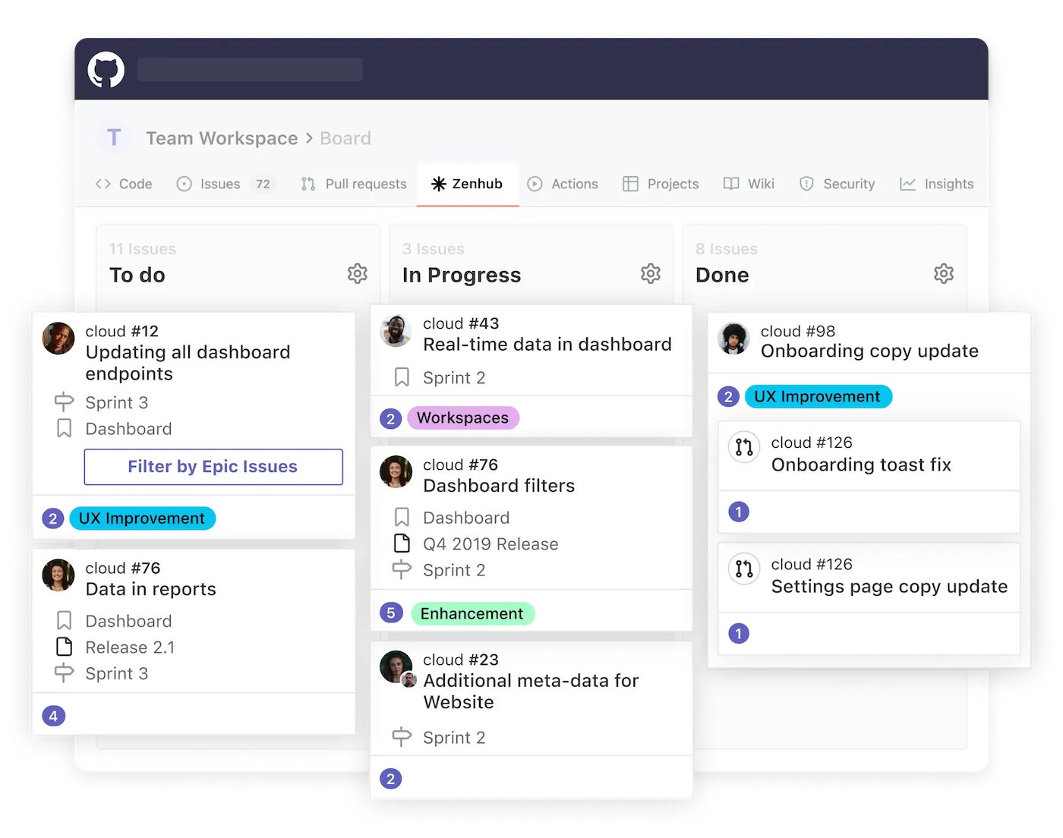Open the Data in reports issue
Viewport: 1063px width, 838px height.
[150, 589]
